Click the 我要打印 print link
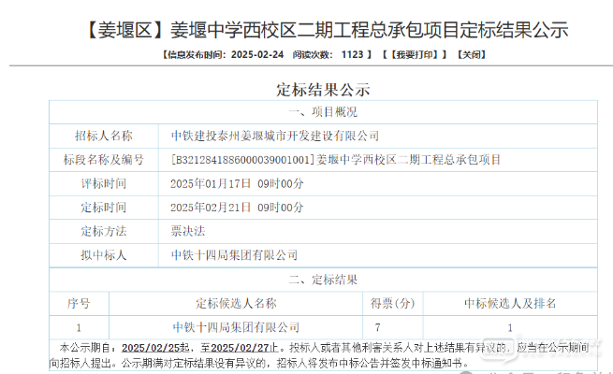This screenshot has width=613, height=374. (412, 55)
